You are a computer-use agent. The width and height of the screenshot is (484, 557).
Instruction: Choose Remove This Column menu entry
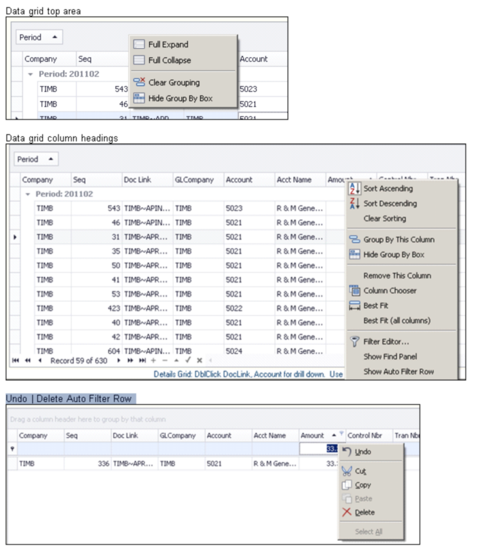397,276
